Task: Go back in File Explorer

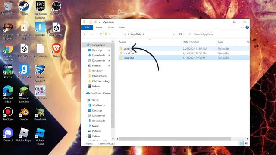Action: click(85, 34)
